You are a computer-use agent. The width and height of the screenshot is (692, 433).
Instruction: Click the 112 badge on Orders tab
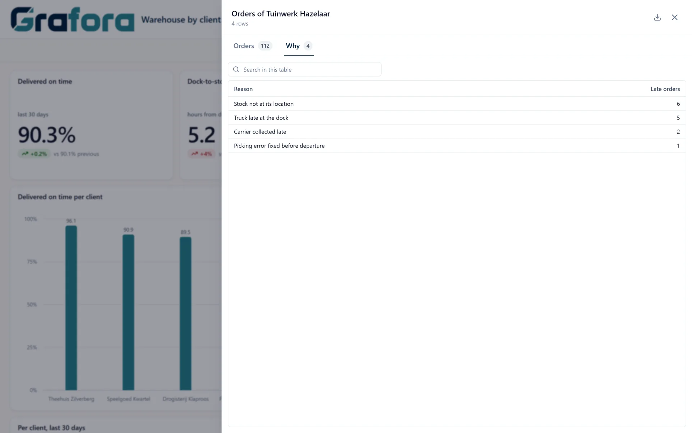coord(265,46)
